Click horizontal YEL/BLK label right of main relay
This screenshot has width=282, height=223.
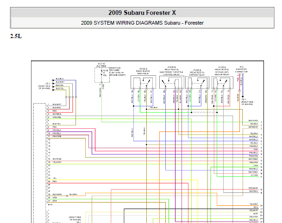click(154, 107)
